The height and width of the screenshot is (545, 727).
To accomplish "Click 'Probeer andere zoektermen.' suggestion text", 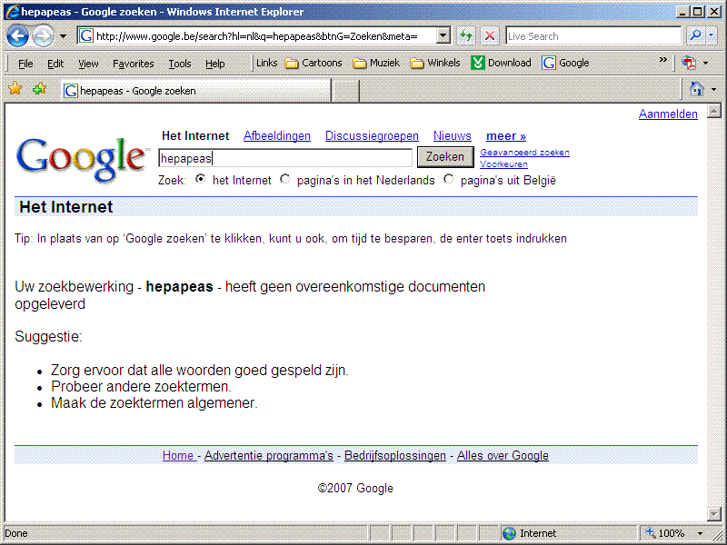I will tap(141, 387).
